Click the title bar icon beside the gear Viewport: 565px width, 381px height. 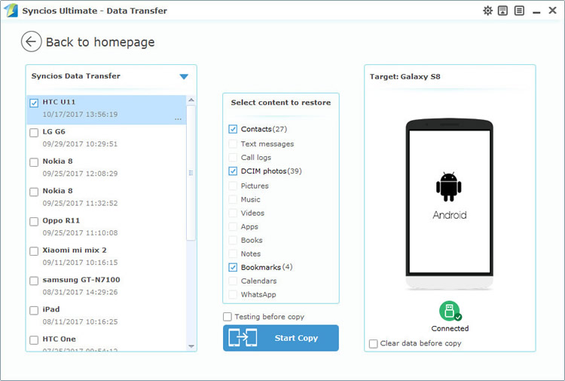coord(502,11)
